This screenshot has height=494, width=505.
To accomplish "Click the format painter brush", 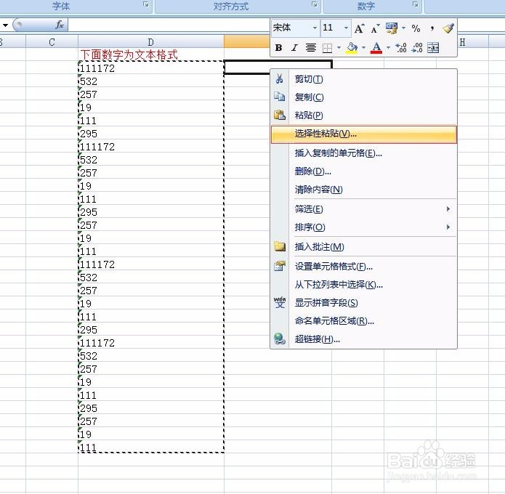I will [x=448, y=28].
